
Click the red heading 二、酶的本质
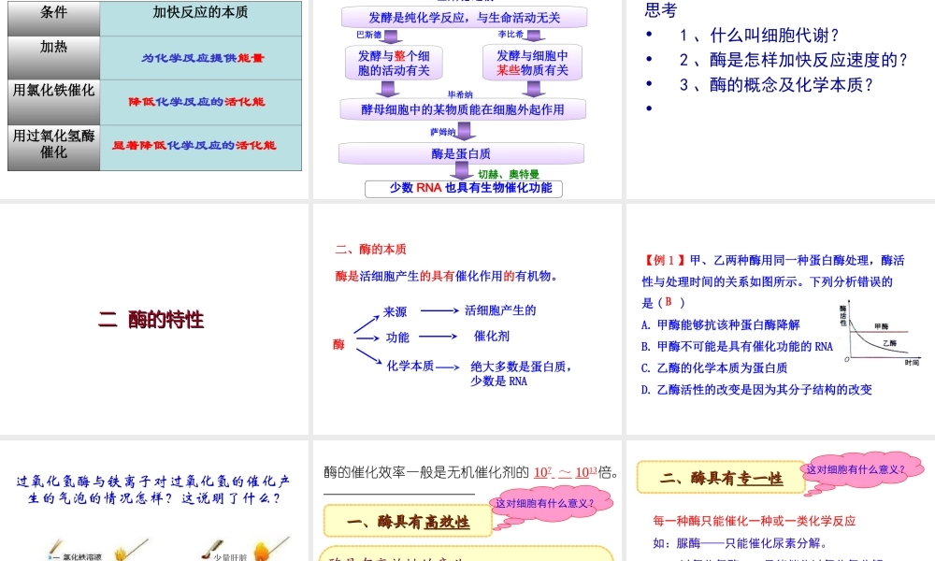pyautogui.click(x=370, y=250)
